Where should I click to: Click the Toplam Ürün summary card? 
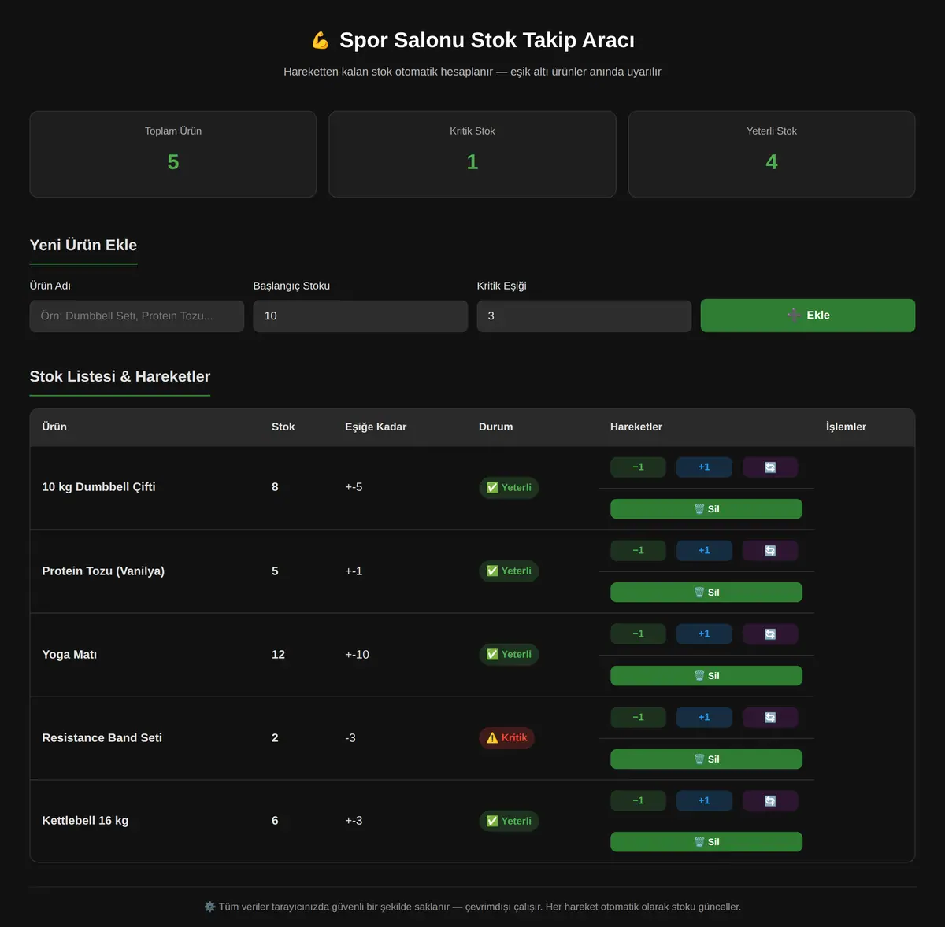point(173,154)
